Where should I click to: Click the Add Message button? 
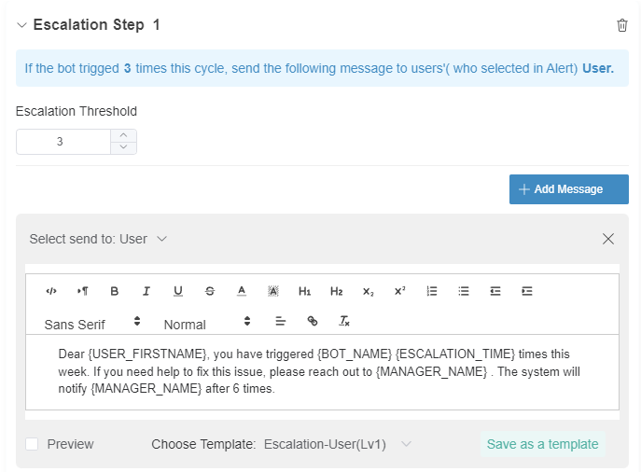pos(568,189)
